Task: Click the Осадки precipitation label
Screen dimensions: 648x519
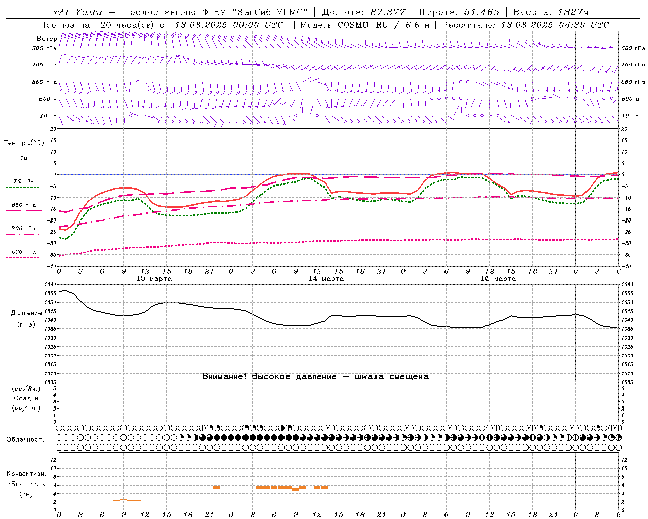Action: pos(26,398)
